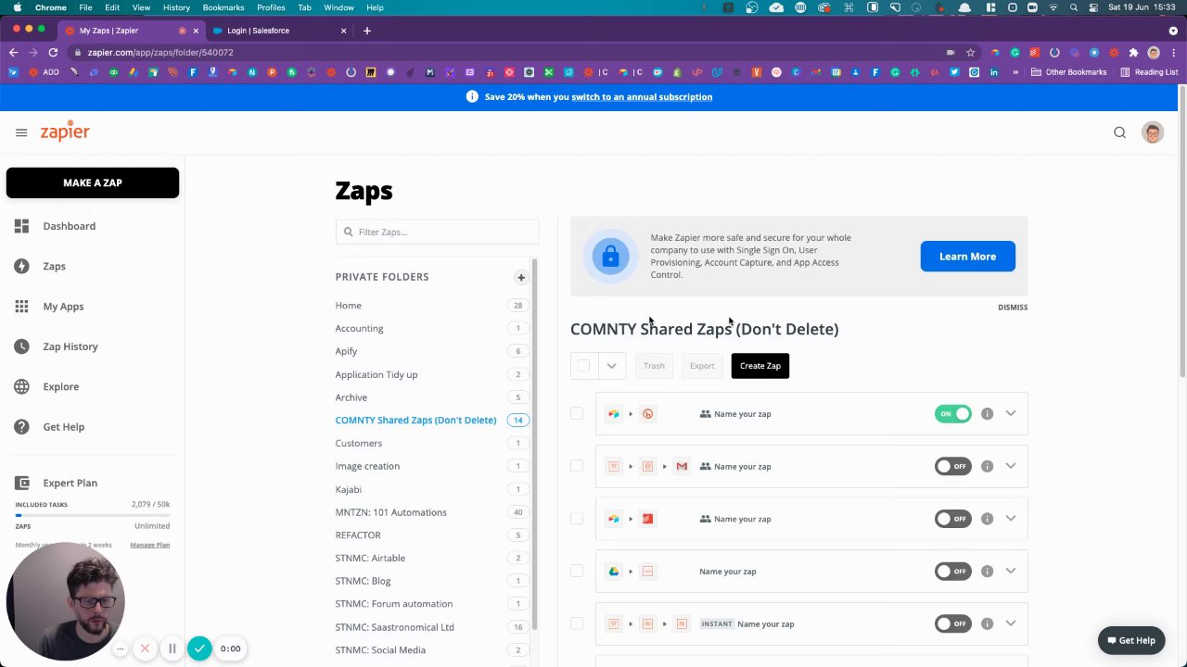Image resolution: width=1187 pixels, height=667 pixels.
Task: Expand the Google Drive zap row chevron
Action: (1011, 572)
